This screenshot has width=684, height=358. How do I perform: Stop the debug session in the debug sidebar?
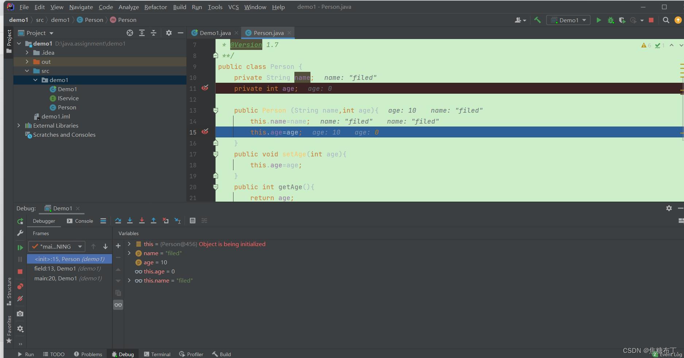pyautogui.click(x=20, y=272)
